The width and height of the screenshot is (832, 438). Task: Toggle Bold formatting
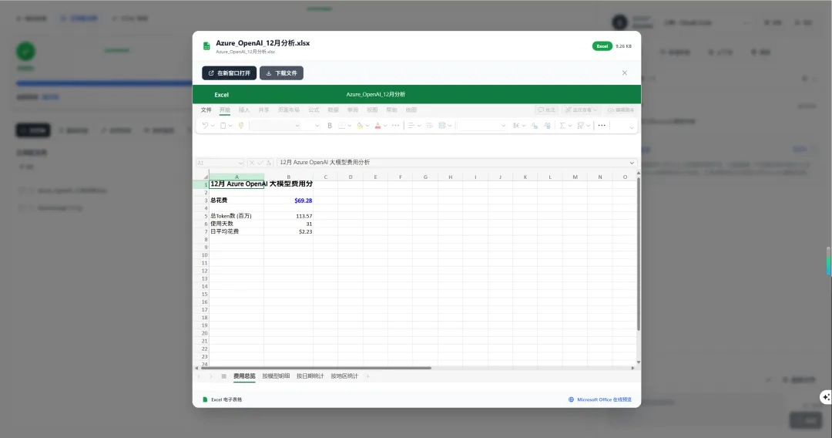pos(330,126)
